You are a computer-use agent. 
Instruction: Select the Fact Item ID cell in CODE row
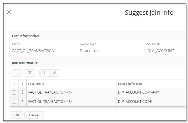point(71,102)
